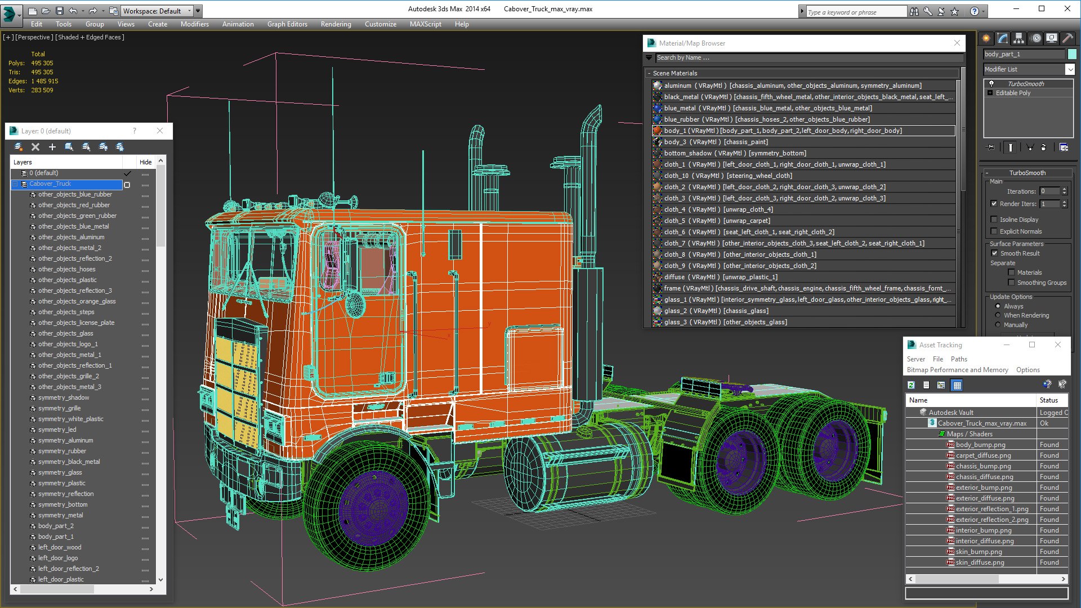Click the Save file icon in toolbar

59,11
